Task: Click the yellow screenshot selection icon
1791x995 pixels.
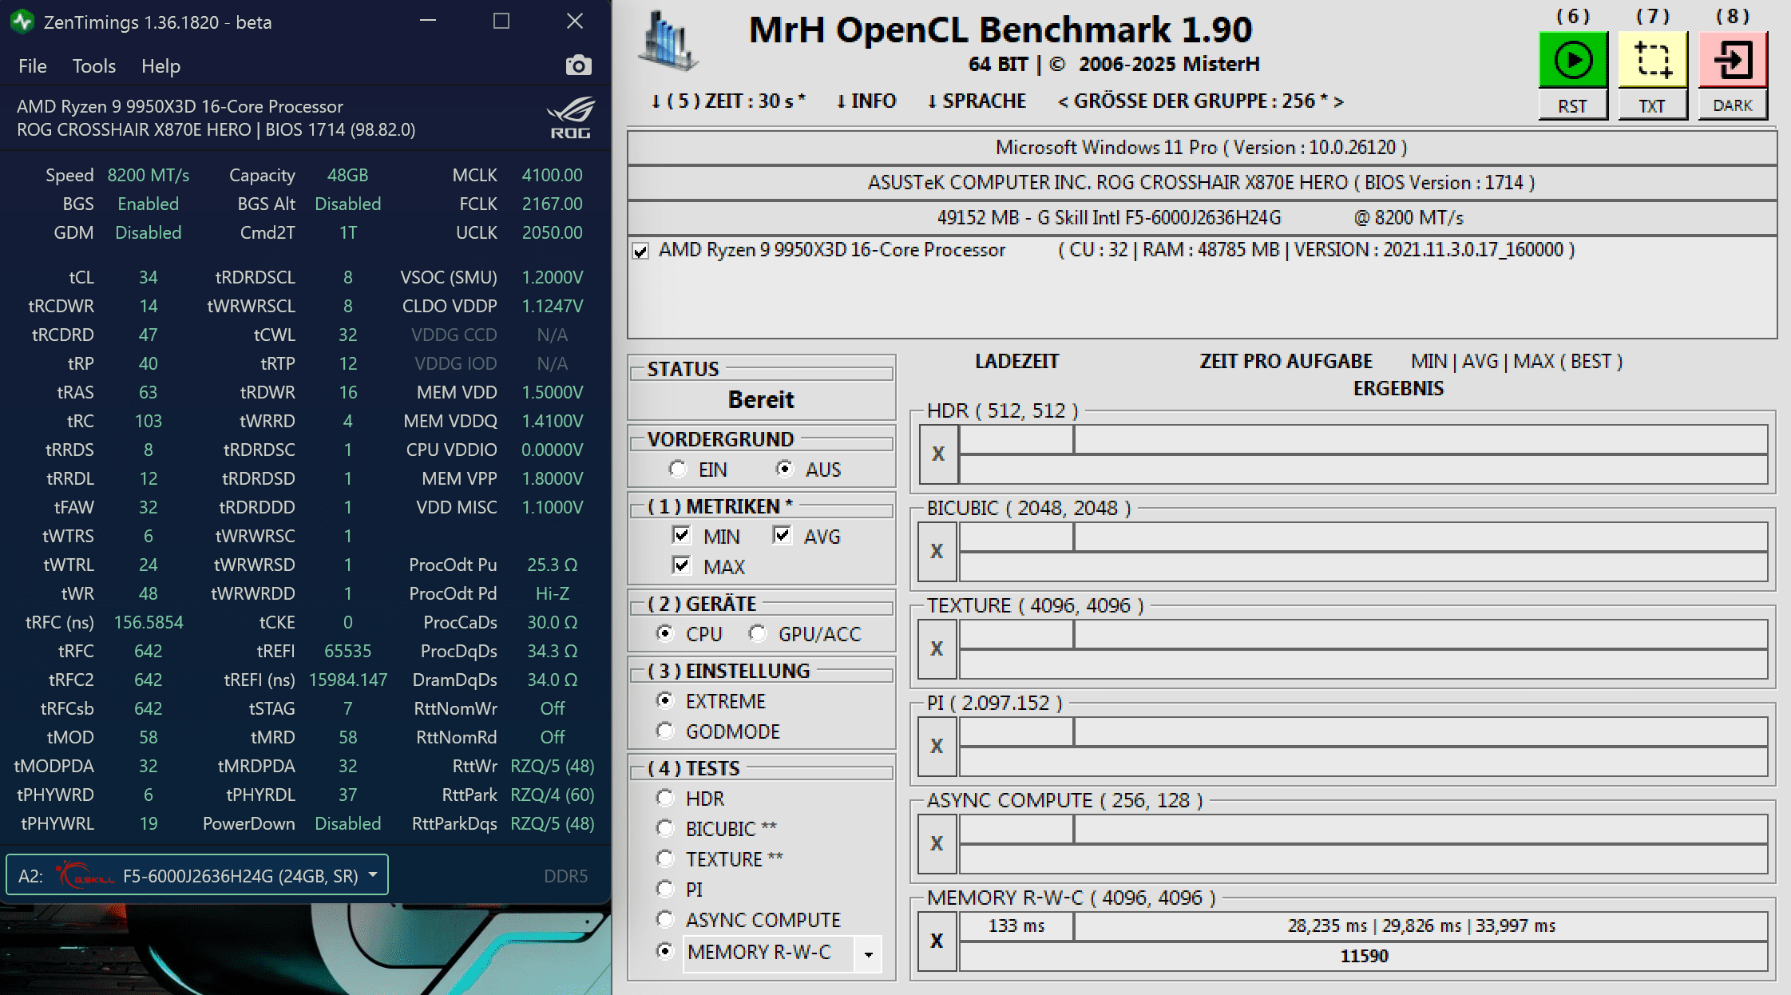Action: pos(1652,61)
